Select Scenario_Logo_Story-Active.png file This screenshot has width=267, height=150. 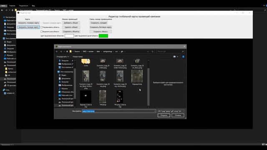tap(120, 79)
